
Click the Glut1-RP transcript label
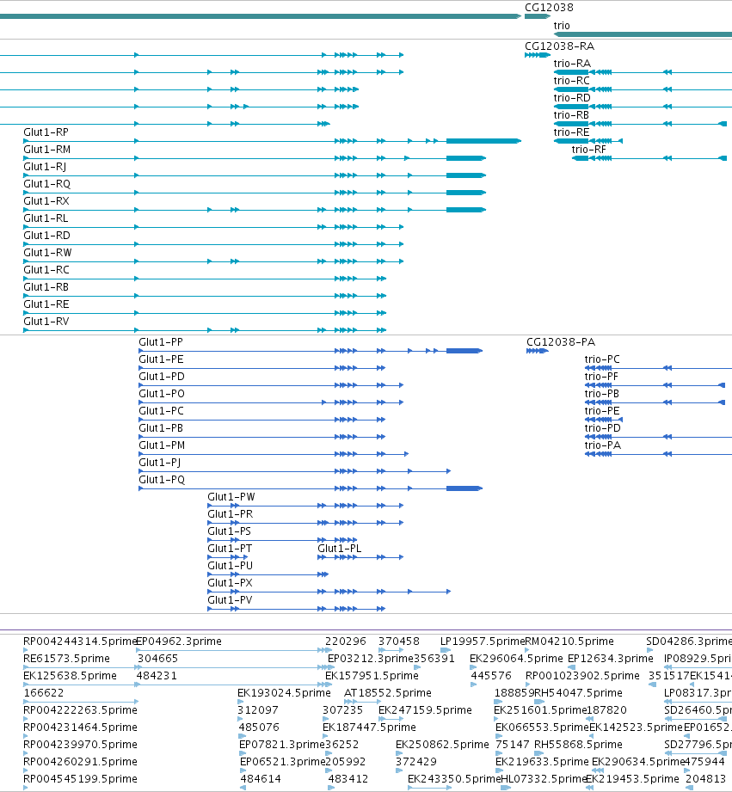(46, 132)
